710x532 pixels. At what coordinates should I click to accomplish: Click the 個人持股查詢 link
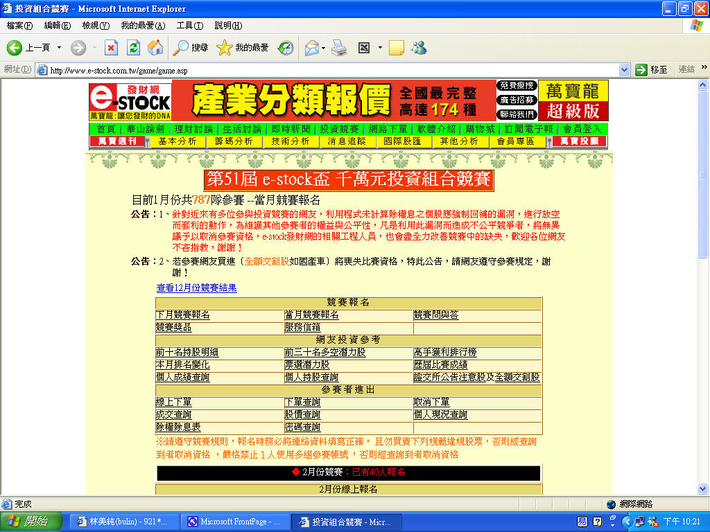click(311, 378)
